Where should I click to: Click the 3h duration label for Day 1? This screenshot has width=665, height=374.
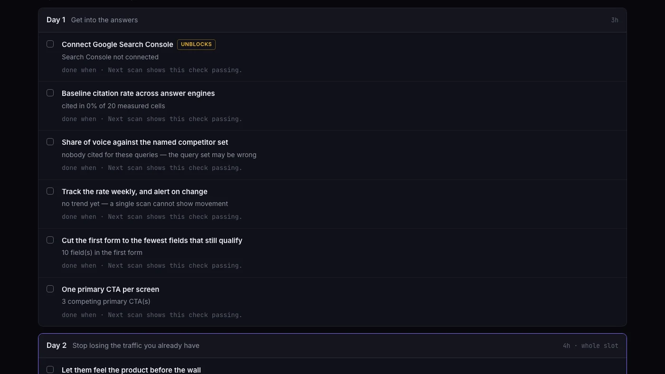615,20
